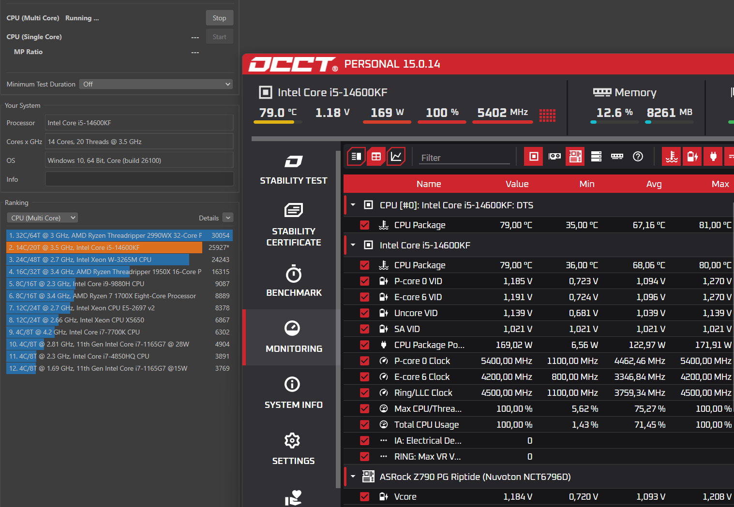Select the table view layout icon
734x507 pixels.
[x=376, y=157]
